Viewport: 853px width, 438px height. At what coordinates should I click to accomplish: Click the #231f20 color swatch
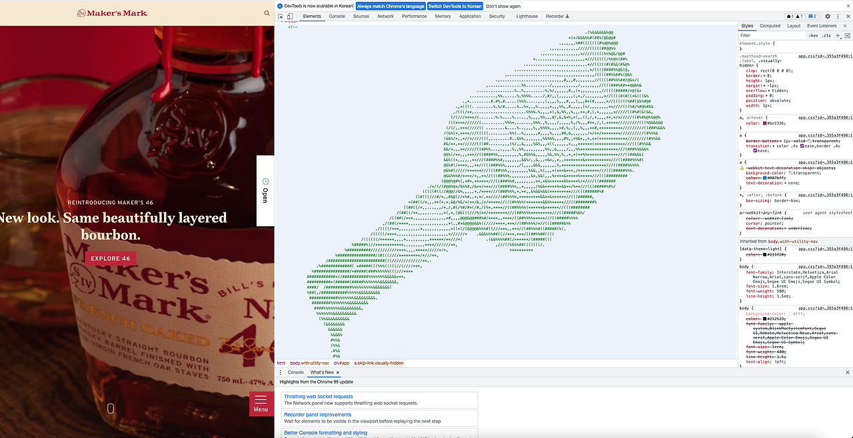(x=764, y=254)
